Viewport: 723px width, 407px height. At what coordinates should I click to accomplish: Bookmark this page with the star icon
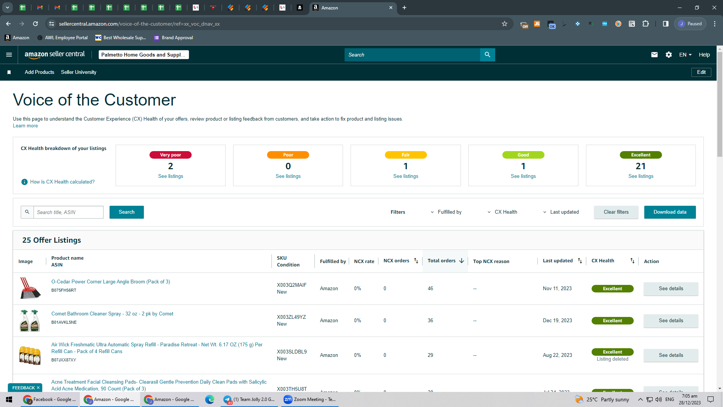(505, 24)
